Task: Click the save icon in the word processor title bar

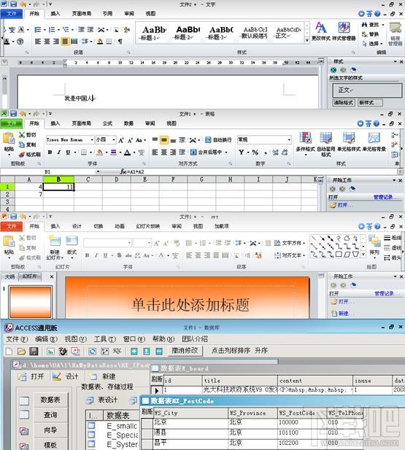Action: [13, 4]
